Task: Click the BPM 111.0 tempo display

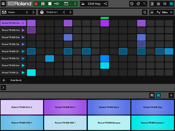Action: [x=66, y=4]
